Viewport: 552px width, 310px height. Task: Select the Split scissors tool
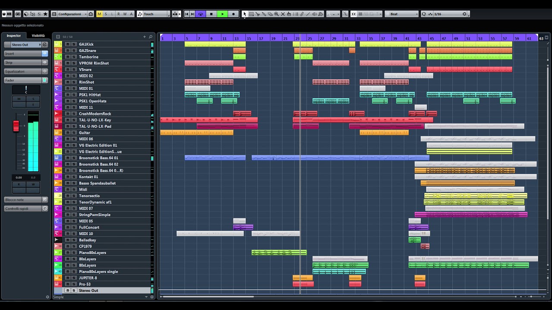pyautogui.click(x=257, y=14)
